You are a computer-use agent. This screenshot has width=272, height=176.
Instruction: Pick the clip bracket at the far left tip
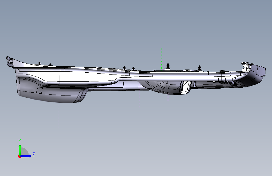[x=10, y=62]
